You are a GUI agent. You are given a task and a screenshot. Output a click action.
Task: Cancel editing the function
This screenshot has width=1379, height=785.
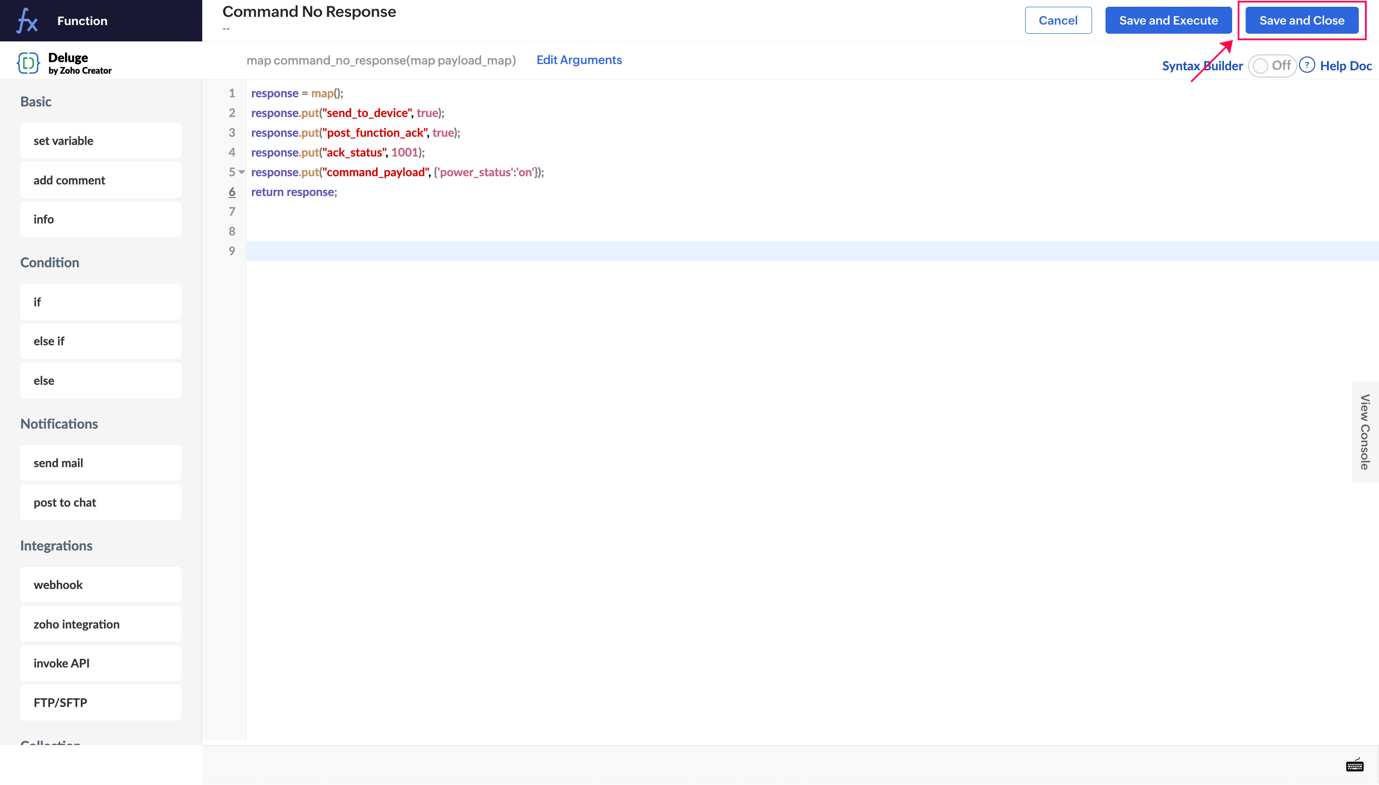pos(1057,21)
